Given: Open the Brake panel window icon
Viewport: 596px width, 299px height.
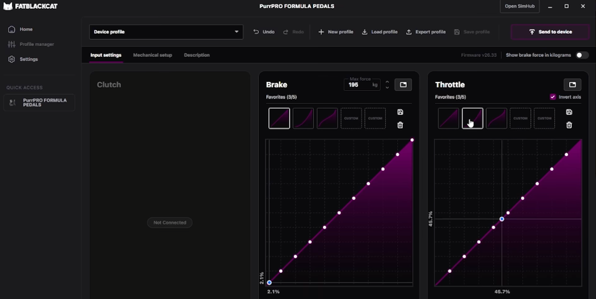Looking at the screenshot, I should point(403,85).
